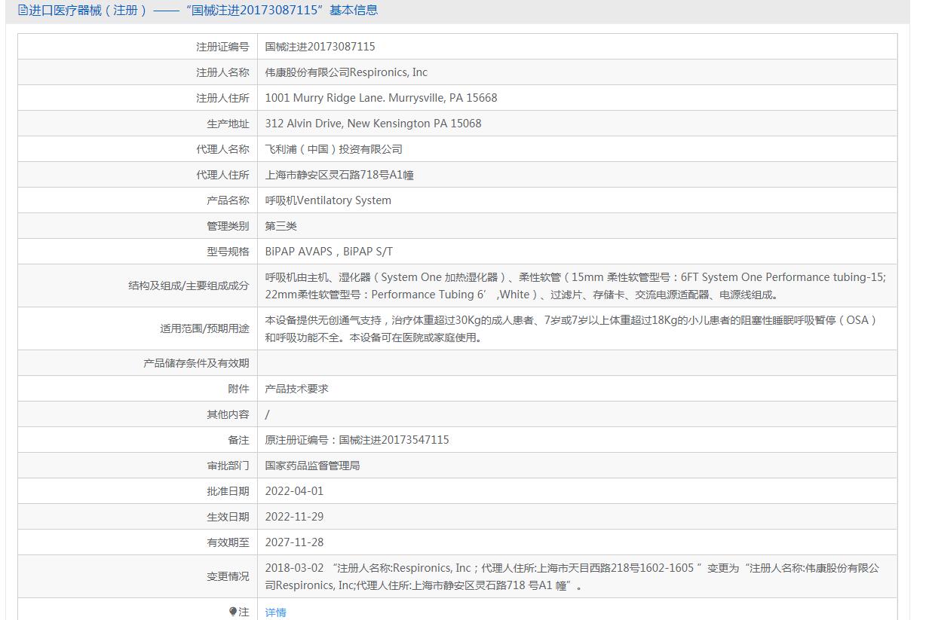Click the 结构及组成/主要组成成分 label
The width and height of the screenshot is (929, 620).
[x=189, y=286]
